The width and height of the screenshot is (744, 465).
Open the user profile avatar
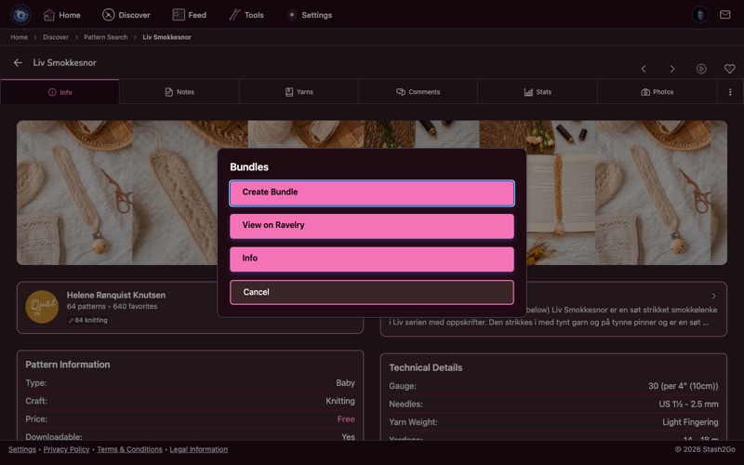tap(700, 15)
